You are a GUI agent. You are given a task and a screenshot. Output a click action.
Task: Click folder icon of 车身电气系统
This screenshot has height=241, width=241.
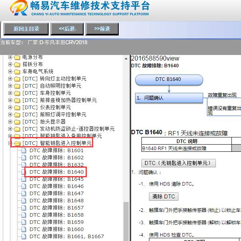(17, 72)
